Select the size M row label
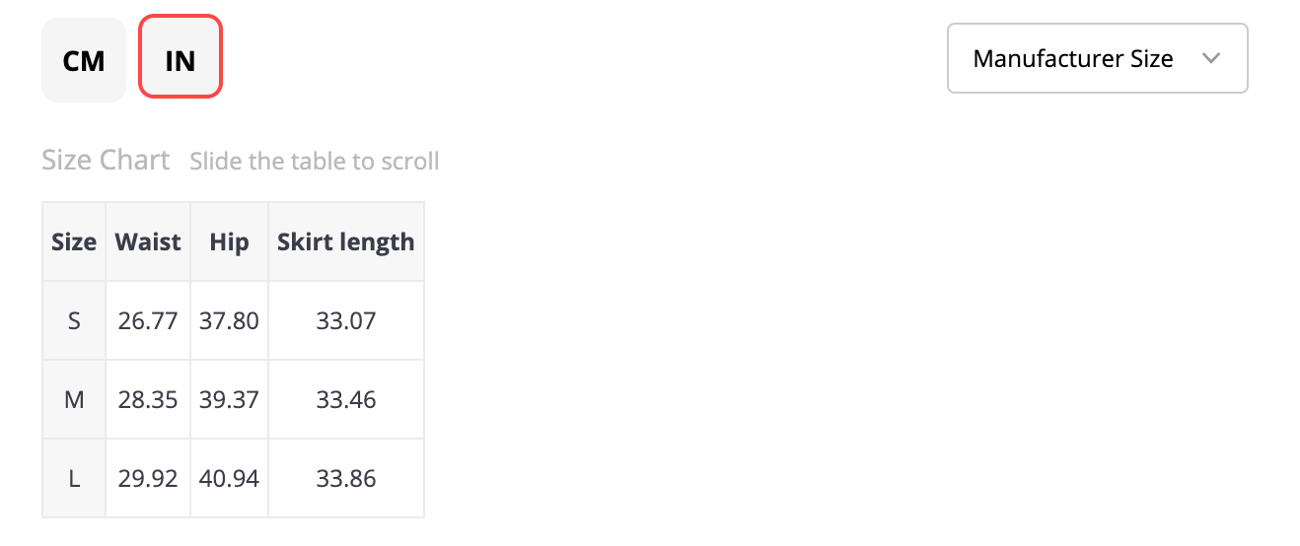Viewport: 1300px width, 546px height. [74, 400]
